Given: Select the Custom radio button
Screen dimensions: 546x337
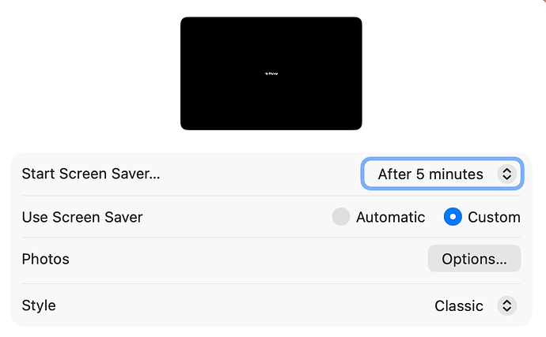Looking at the screenshot, I should pos(453,217).
